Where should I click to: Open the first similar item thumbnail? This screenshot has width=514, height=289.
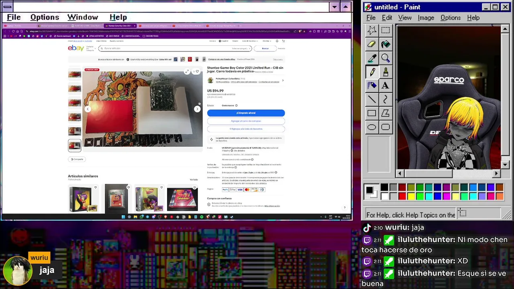coord(84,198)
